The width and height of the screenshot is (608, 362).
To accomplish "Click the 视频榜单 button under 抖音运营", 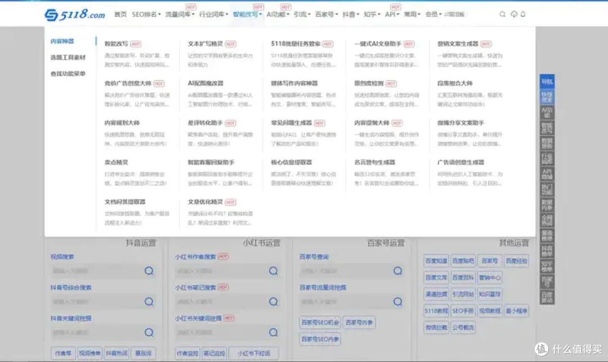I will [90, 353].
